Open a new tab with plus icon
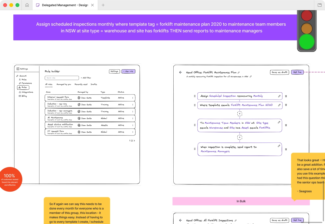 click(103, 5)
